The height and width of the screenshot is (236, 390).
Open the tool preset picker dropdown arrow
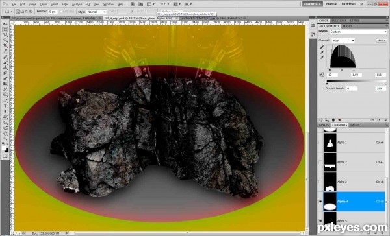12,12
